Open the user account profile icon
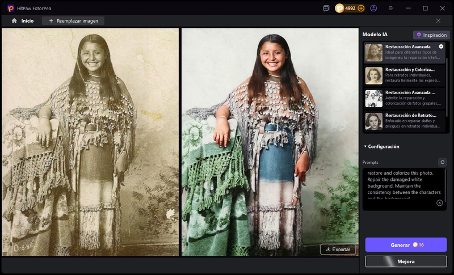The width and height of the screenshot is (454, 275). (x=373, y=9)
